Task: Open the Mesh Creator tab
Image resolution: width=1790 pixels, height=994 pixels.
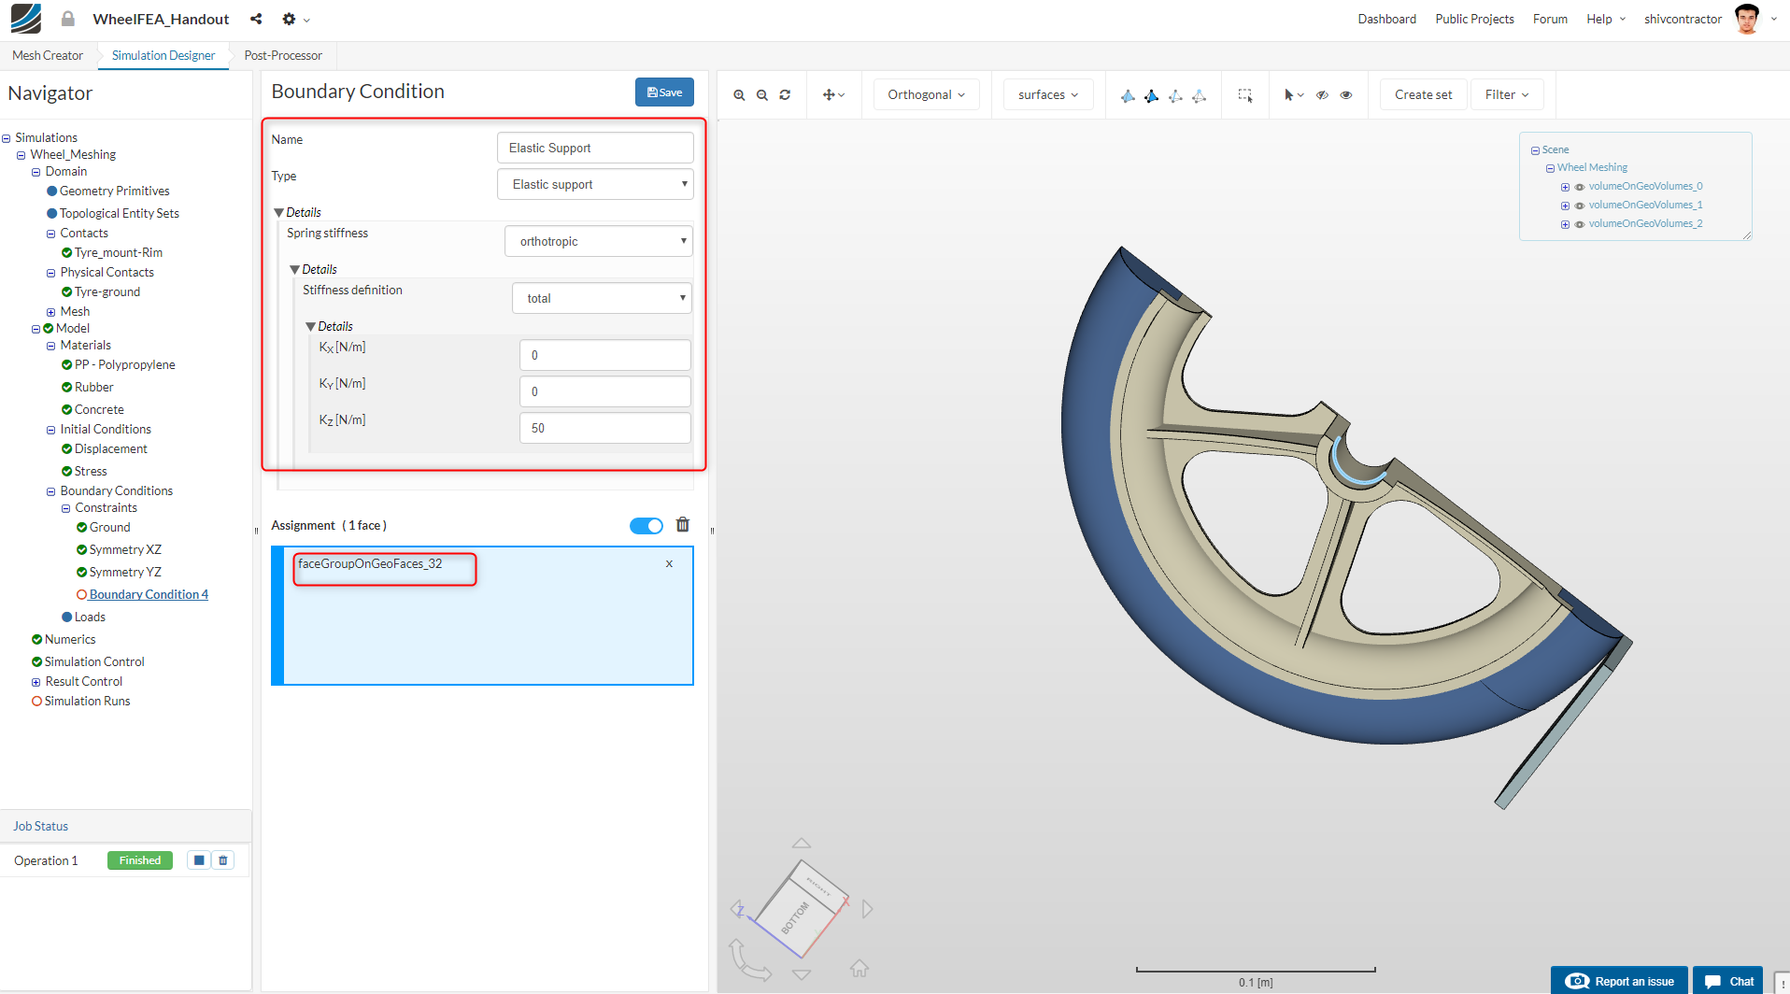Action: [48, 55]
